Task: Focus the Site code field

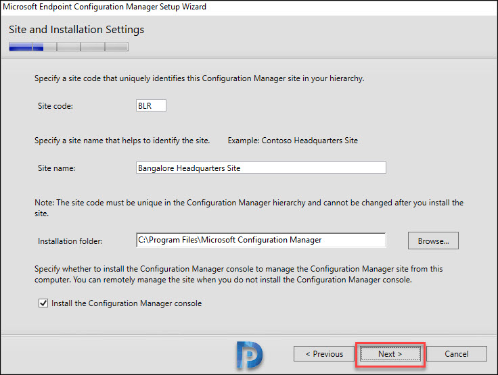Action: (151, 105)
